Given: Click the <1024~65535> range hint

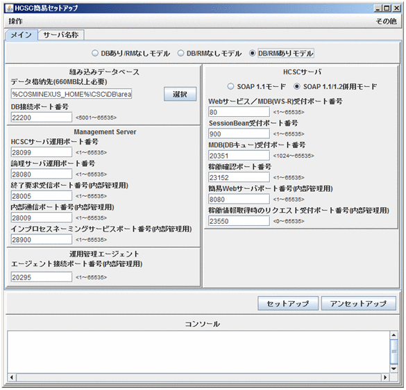Looking at the screenshot, I should pos(294,156).
